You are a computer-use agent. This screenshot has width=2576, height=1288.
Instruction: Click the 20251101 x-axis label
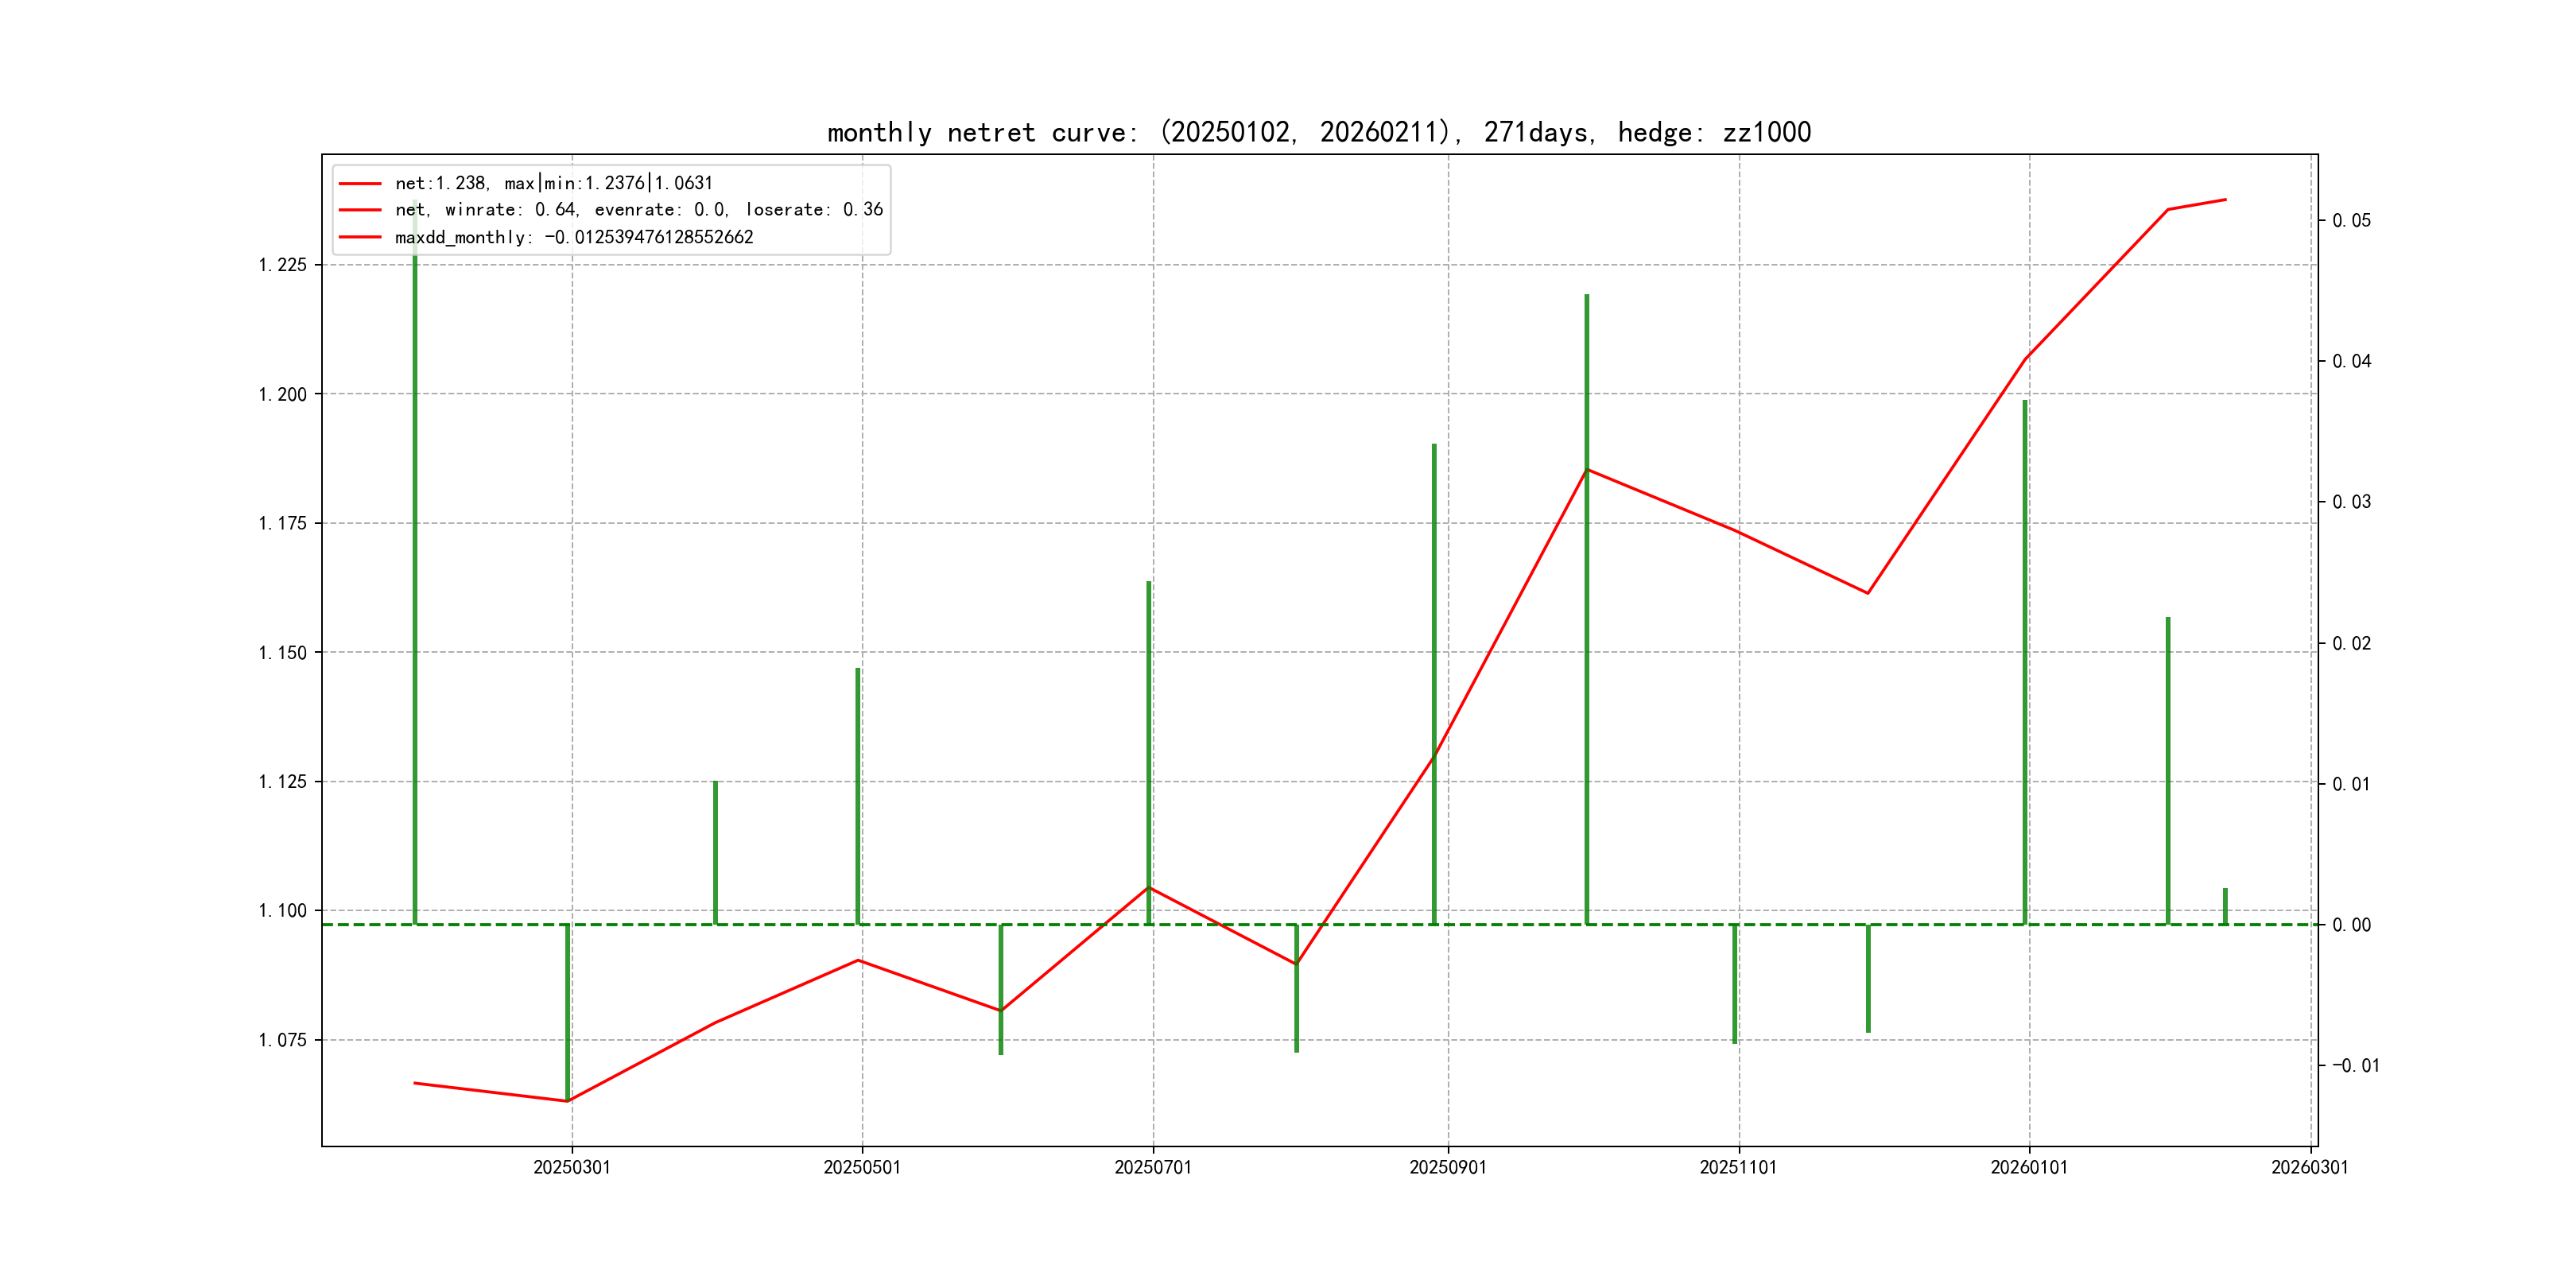(1738, 1167)
